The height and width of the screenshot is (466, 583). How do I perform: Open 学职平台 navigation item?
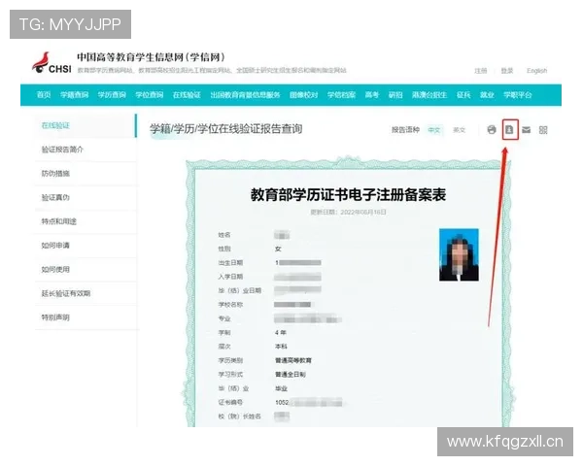pos(518,95)
